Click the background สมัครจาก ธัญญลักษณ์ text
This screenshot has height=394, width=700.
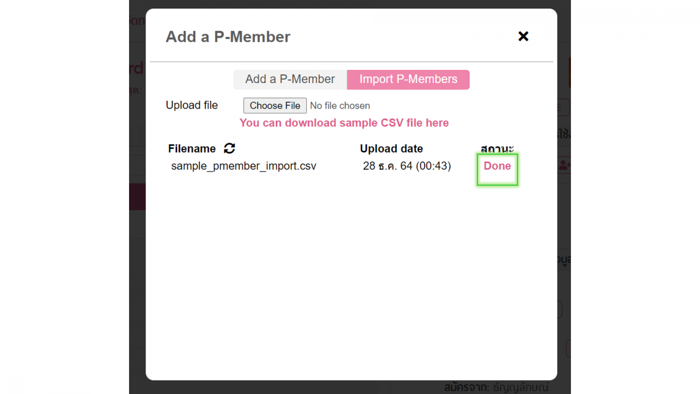click(x=496, y=387)
